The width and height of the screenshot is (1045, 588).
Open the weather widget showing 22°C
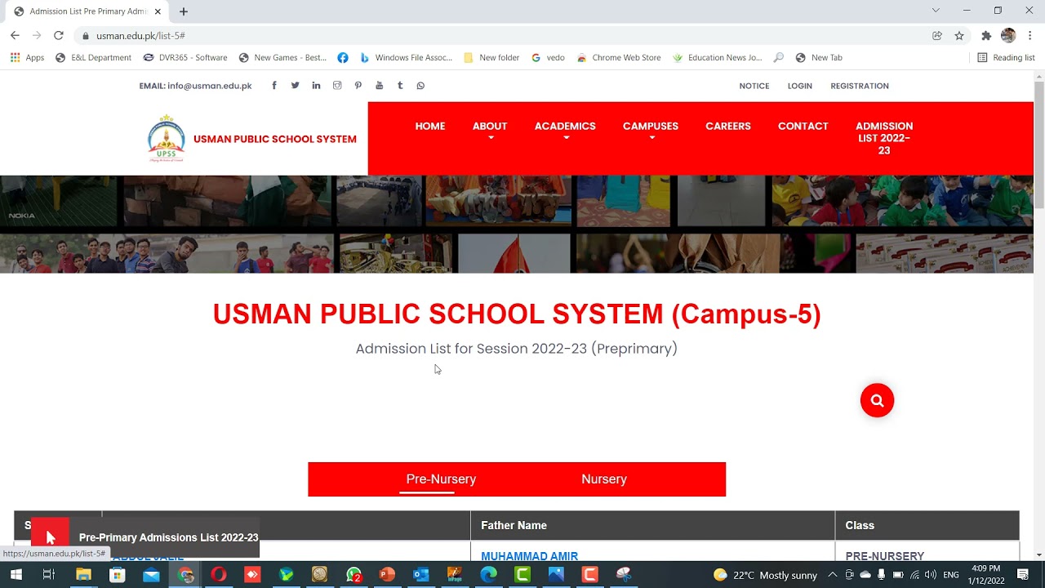[765, 575]
